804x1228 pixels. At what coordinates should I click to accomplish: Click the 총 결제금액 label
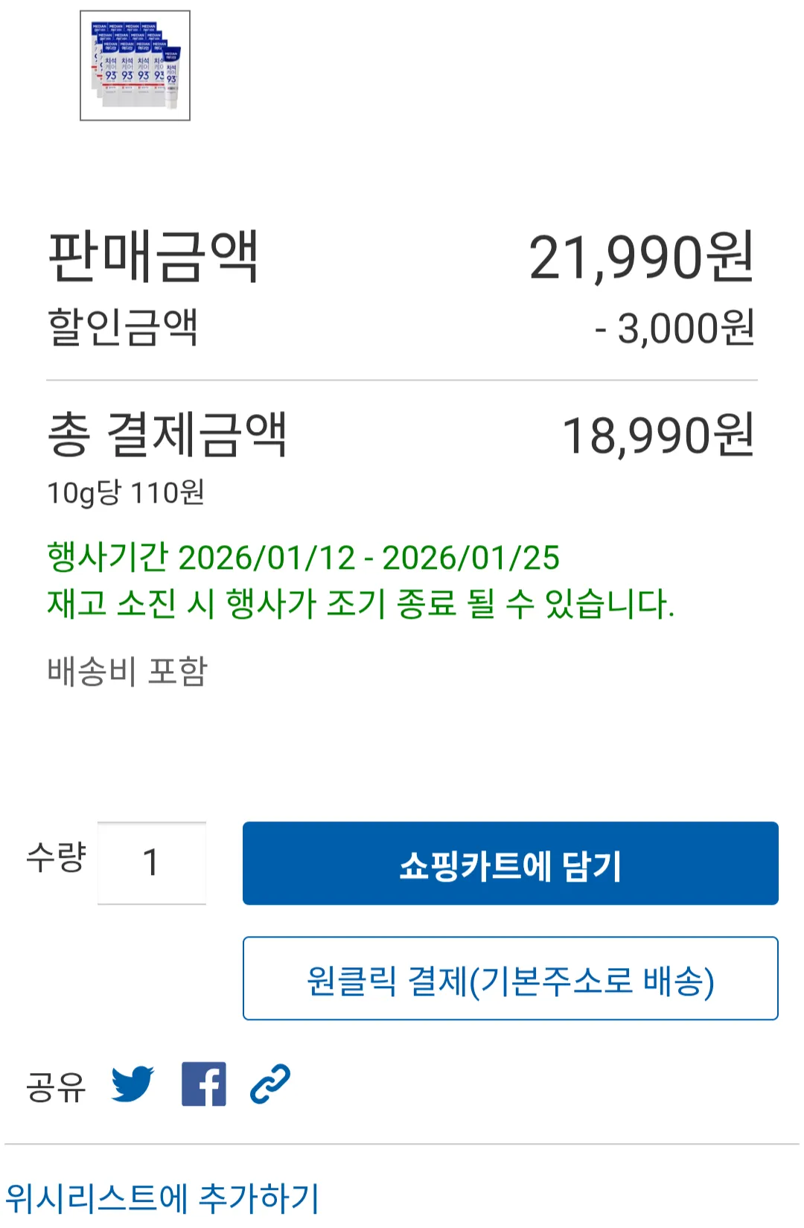pos(167,434)
